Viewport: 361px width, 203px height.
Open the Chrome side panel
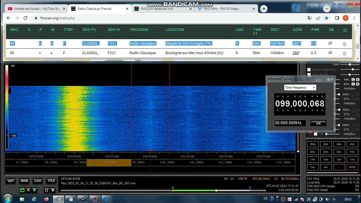point(337,18)
